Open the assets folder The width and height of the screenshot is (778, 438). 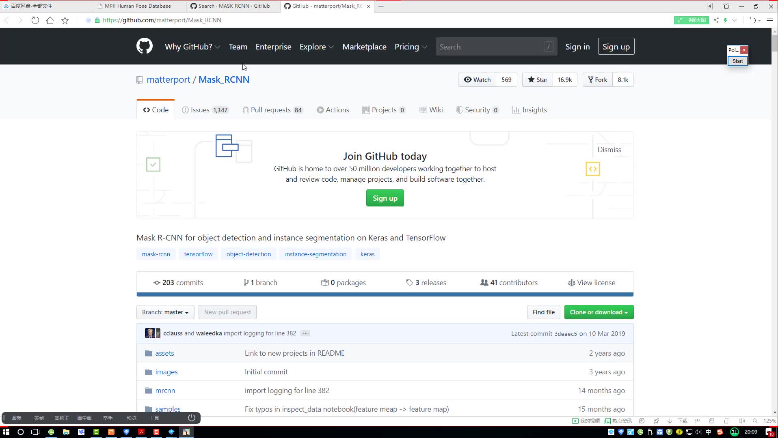click(164, 353)
